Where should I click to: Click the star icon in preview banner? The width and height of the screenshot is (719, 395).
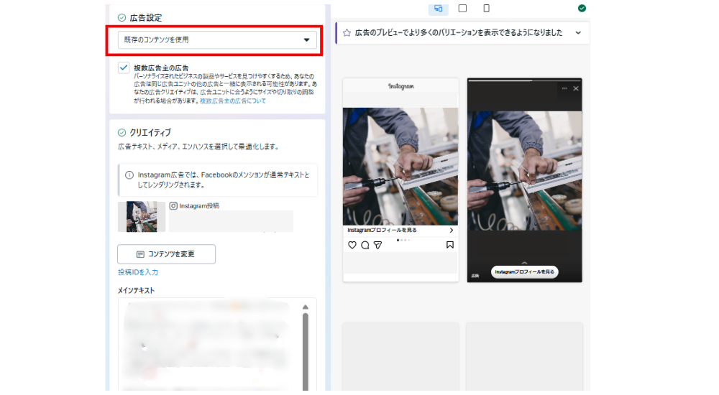click(347, 33)
